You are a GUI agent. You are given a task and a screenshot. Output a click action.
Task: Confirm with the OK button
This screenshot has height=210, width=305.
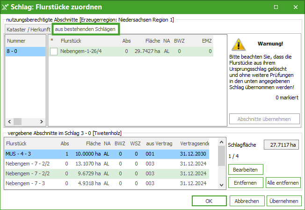click(x=209, y=201)
